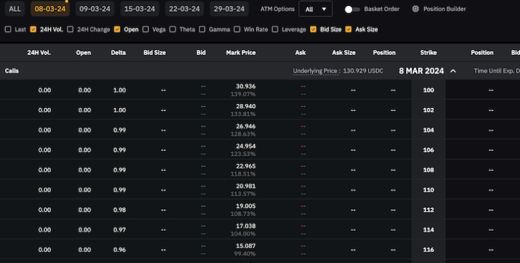This screenshot has height=263, width=520.
Task: Open the 29-03-24 expiry tab
Action: click(x=229, y=9)
